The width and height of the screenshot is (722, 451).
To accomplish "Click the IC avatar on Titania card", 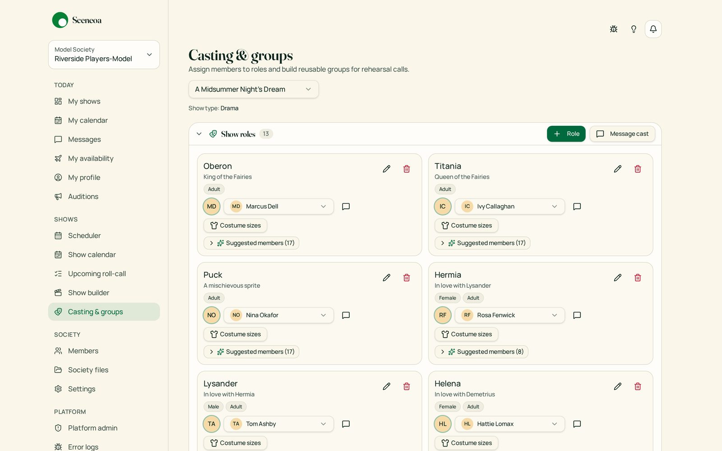I will (x=443, y=207).
